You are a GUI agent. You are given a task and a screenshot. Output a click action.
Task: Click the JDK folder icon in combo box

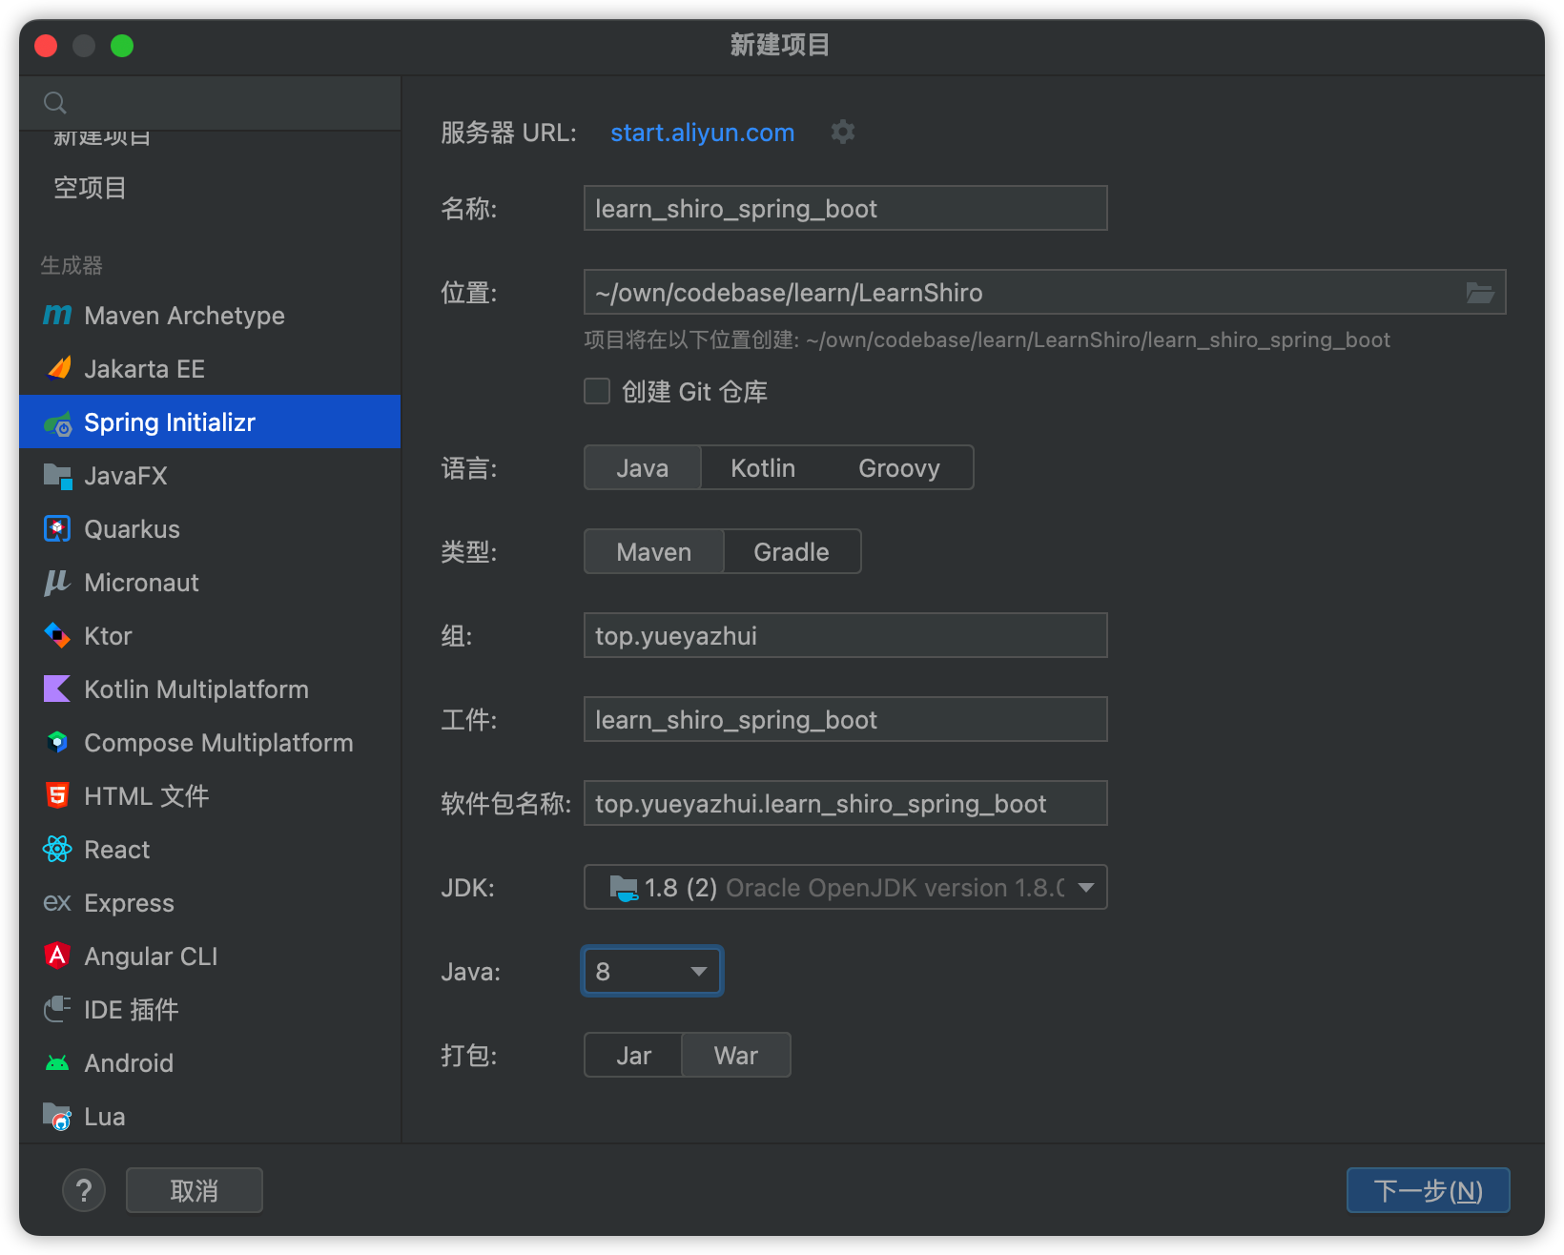[624, 888]
